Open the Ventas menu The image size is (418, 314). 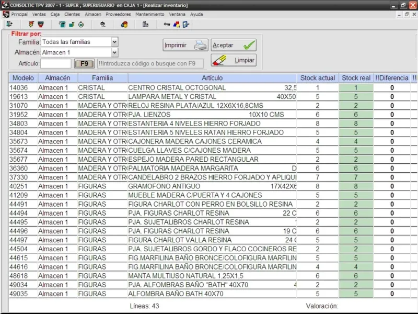(39, 15)
